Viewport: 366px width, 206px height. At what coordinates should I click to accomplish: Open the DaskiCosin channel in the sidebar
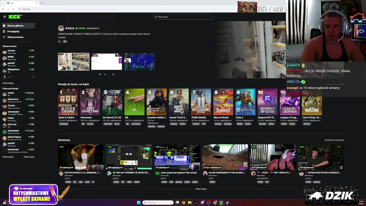pyautogui.click(x=13, y=150)
